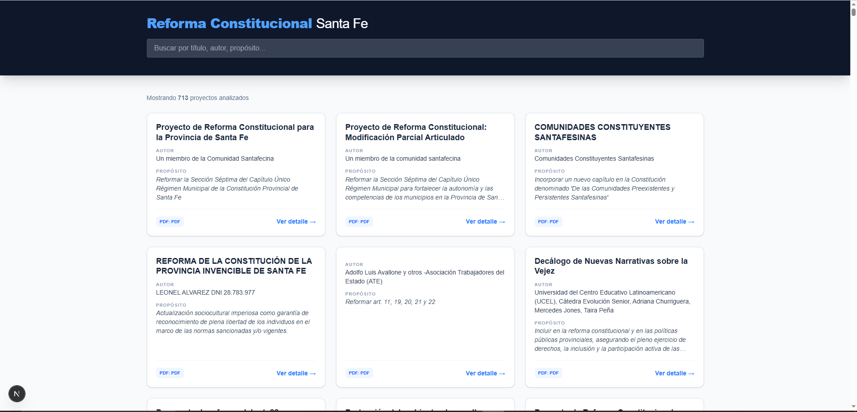
Task: Click the page scrollbar up arrow
Action: [853, 3]
